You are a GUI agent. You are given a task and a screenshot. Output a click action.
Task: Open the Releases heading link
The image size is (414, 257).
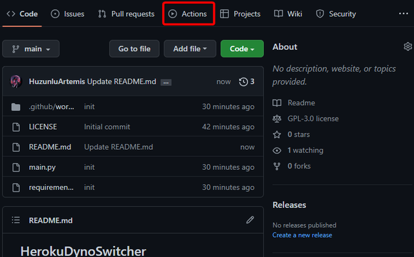[289, 205]
